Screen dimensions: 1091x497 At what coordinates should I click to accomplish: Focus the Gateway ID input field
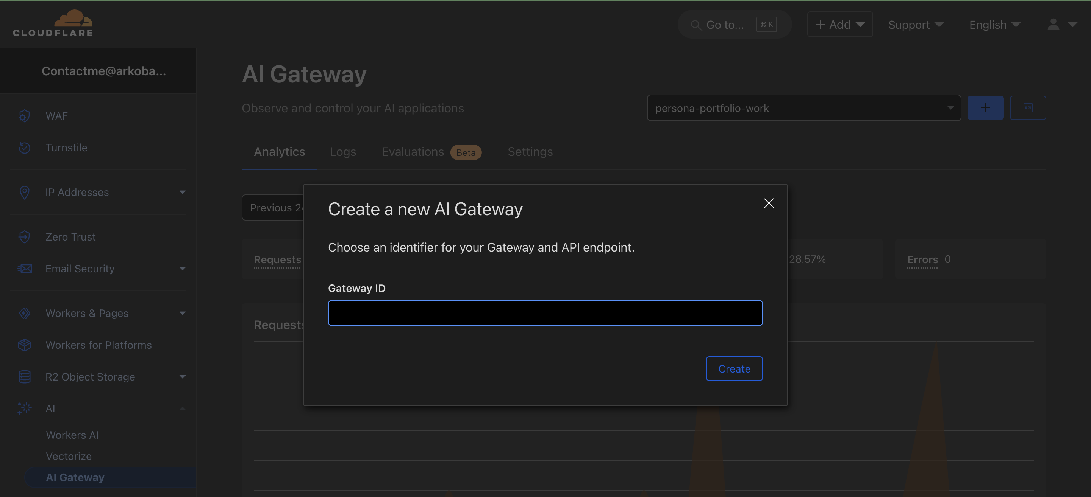pyautogui.click(x=545, y=313)
